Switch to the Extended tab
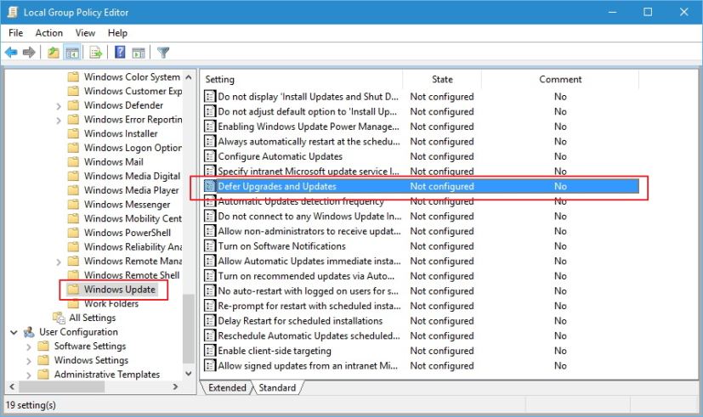Viewport: 703px width, 417px height. tap(227, 387)
